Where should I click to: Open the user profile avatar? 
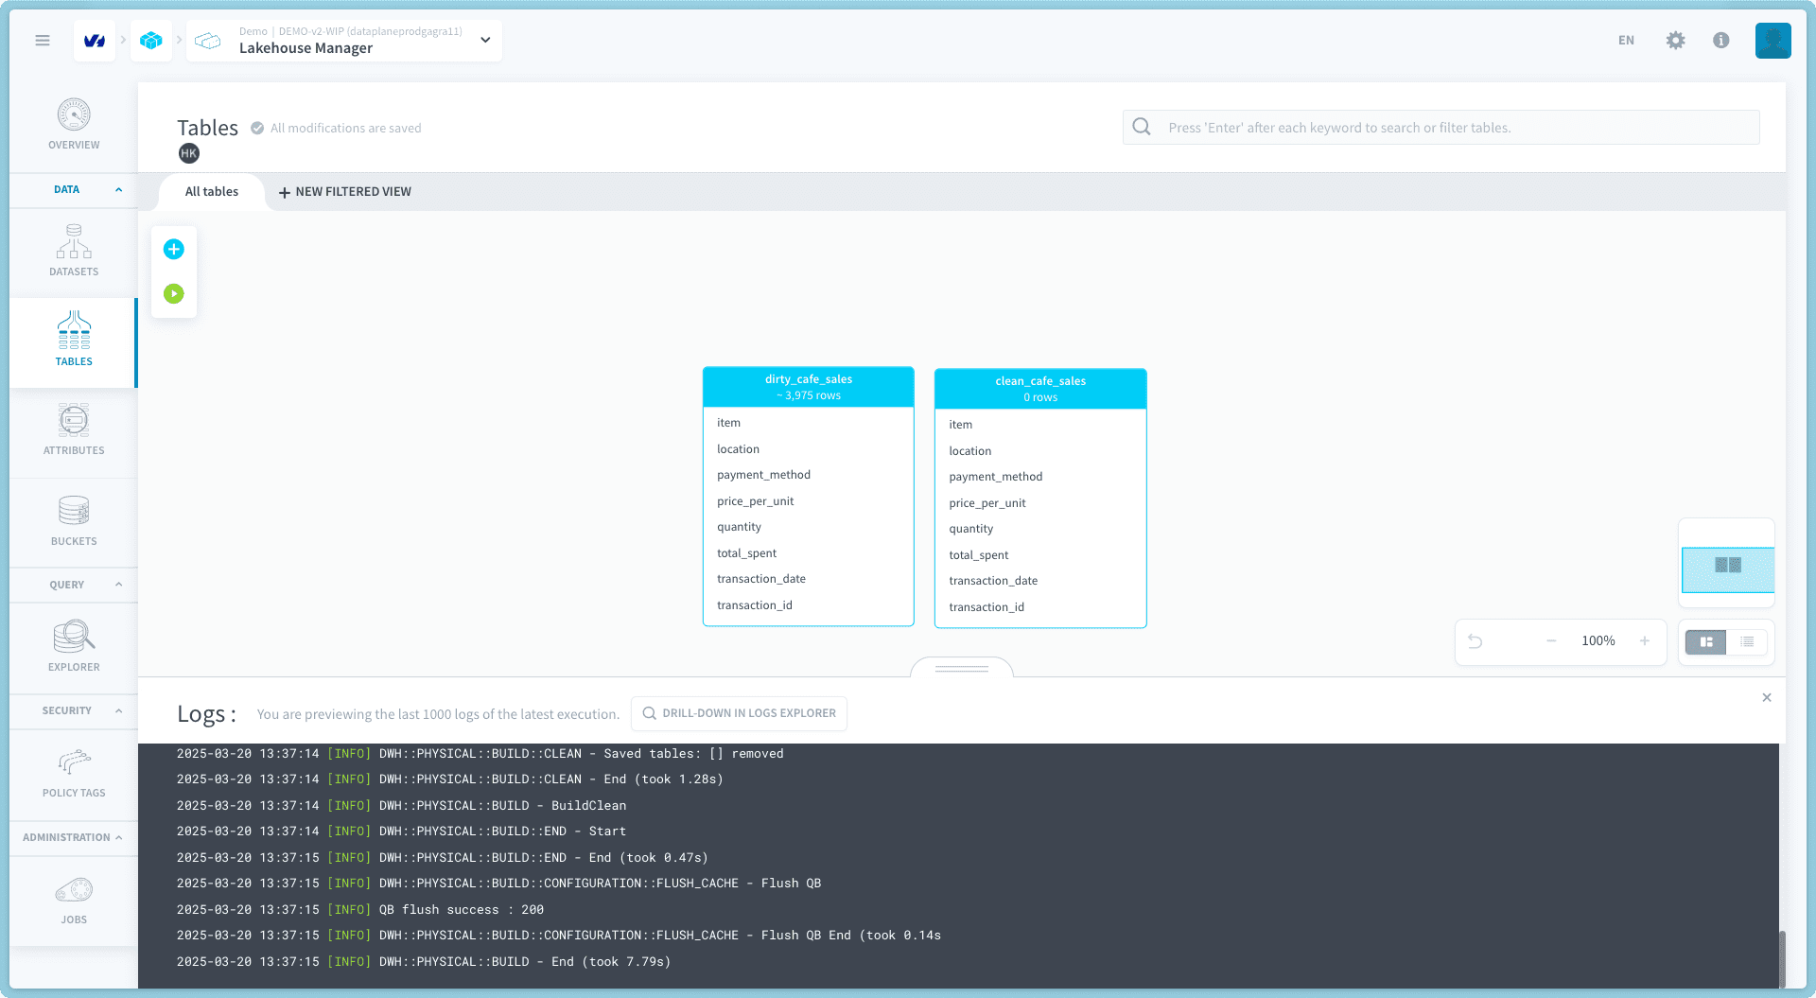click(x=1772, y=41)
